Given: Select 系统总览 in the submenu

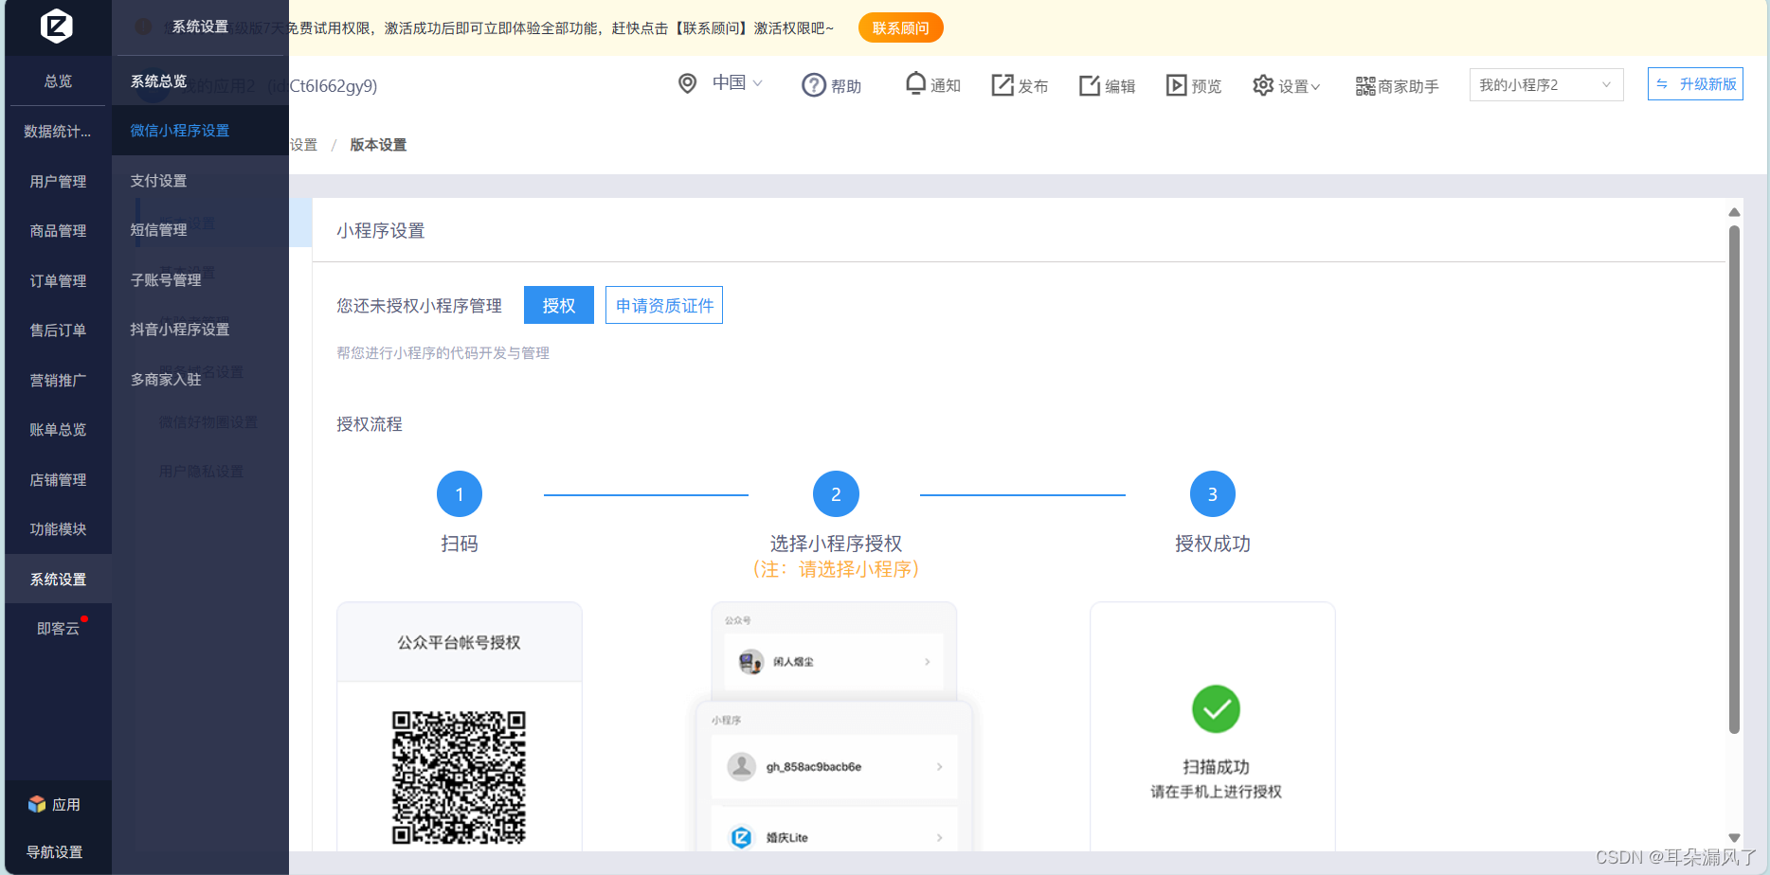Looking at the screenshot, I should click(x=200, y=81).
